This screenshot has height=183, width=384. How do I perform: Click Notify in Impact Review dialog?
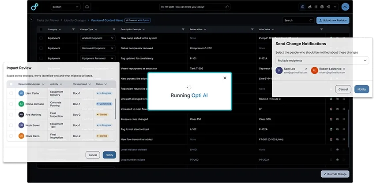[x=109, y=155]
